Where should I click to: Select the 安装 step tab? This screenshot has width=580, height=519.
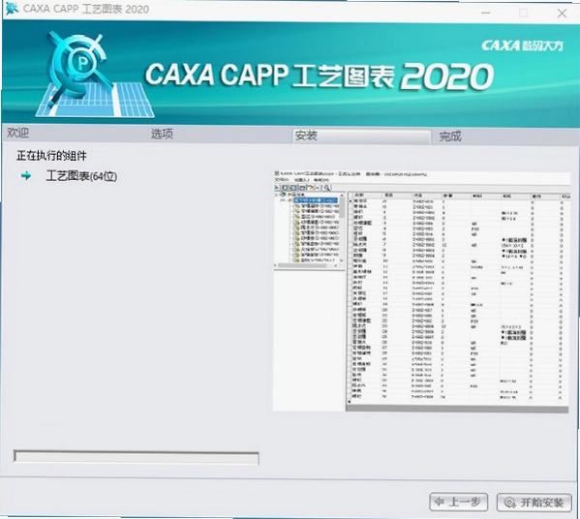[362, 137]
